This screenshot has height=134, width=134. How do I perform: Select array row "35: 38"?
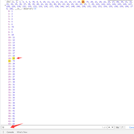[11, 103]
